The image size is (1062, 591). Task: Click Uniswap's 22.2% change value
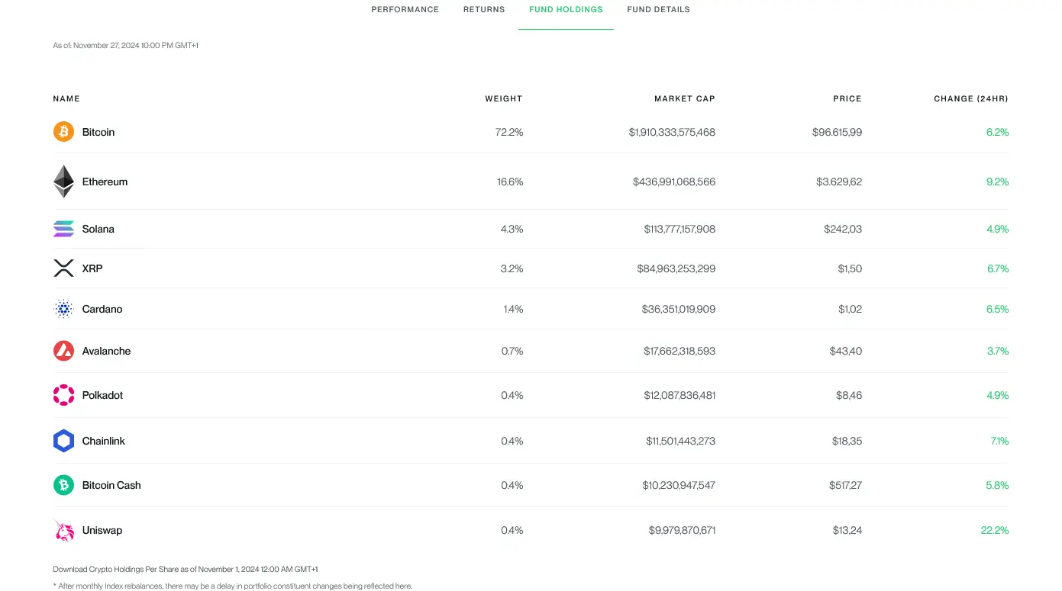995,530
